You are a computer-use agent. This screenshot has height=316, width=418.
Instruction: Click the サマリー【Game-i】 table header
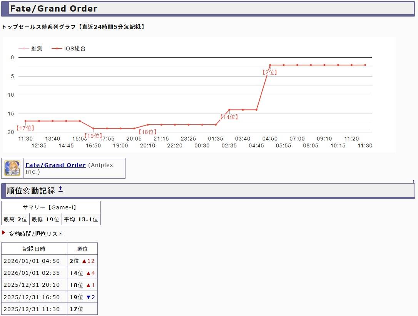point(51,207)
